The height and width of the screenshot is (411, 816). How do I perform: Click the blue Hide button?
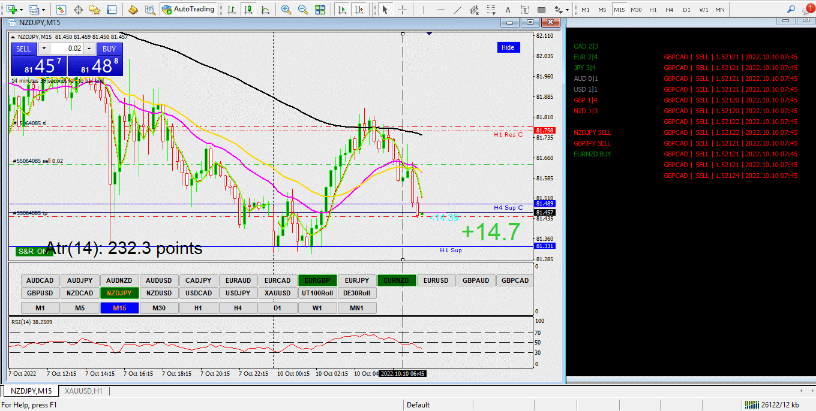(508, 47)
